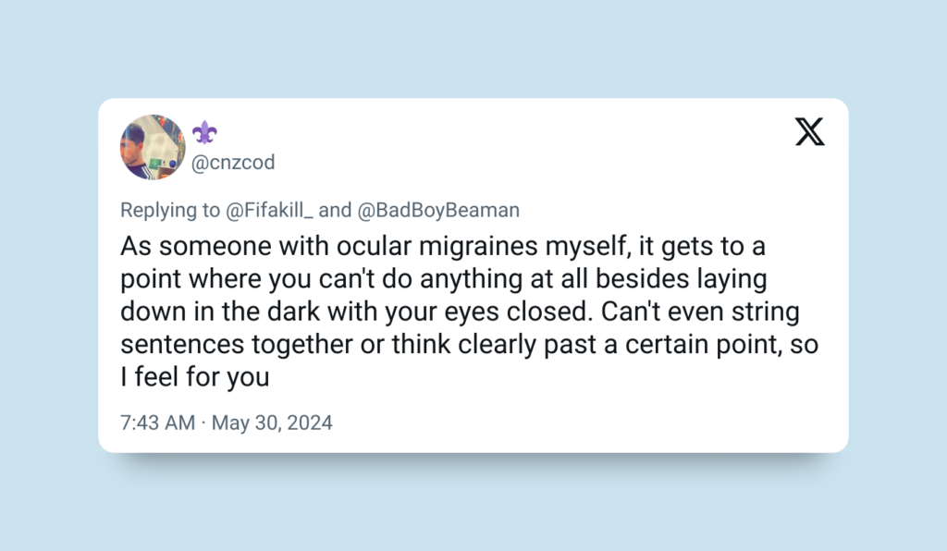Click the 'Replying to' label text
Screen dimensions: 947x551
pyautogui.click(x=170, y=210)
